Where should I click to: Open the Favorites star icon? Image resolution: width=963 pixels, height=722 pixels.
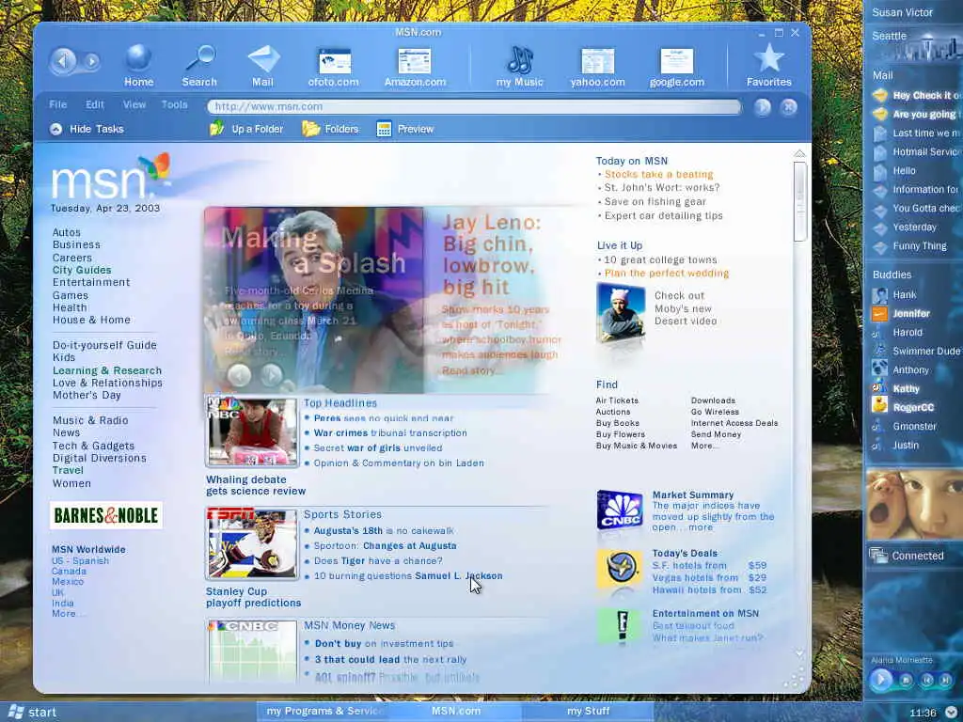tap(769, 58)
